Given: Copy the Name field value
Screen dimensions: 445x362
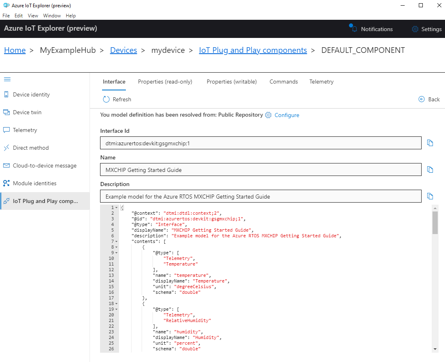Looking at the screenshot, I should (430, 169).
